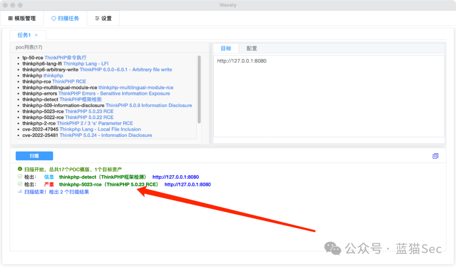Open the ThinkPHP 5.0.9 Information Disclosure link
Screen dimensions: 456x267
149,105
